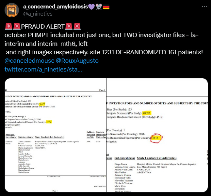Click the red-circled 5615 value

pos(156,138)
